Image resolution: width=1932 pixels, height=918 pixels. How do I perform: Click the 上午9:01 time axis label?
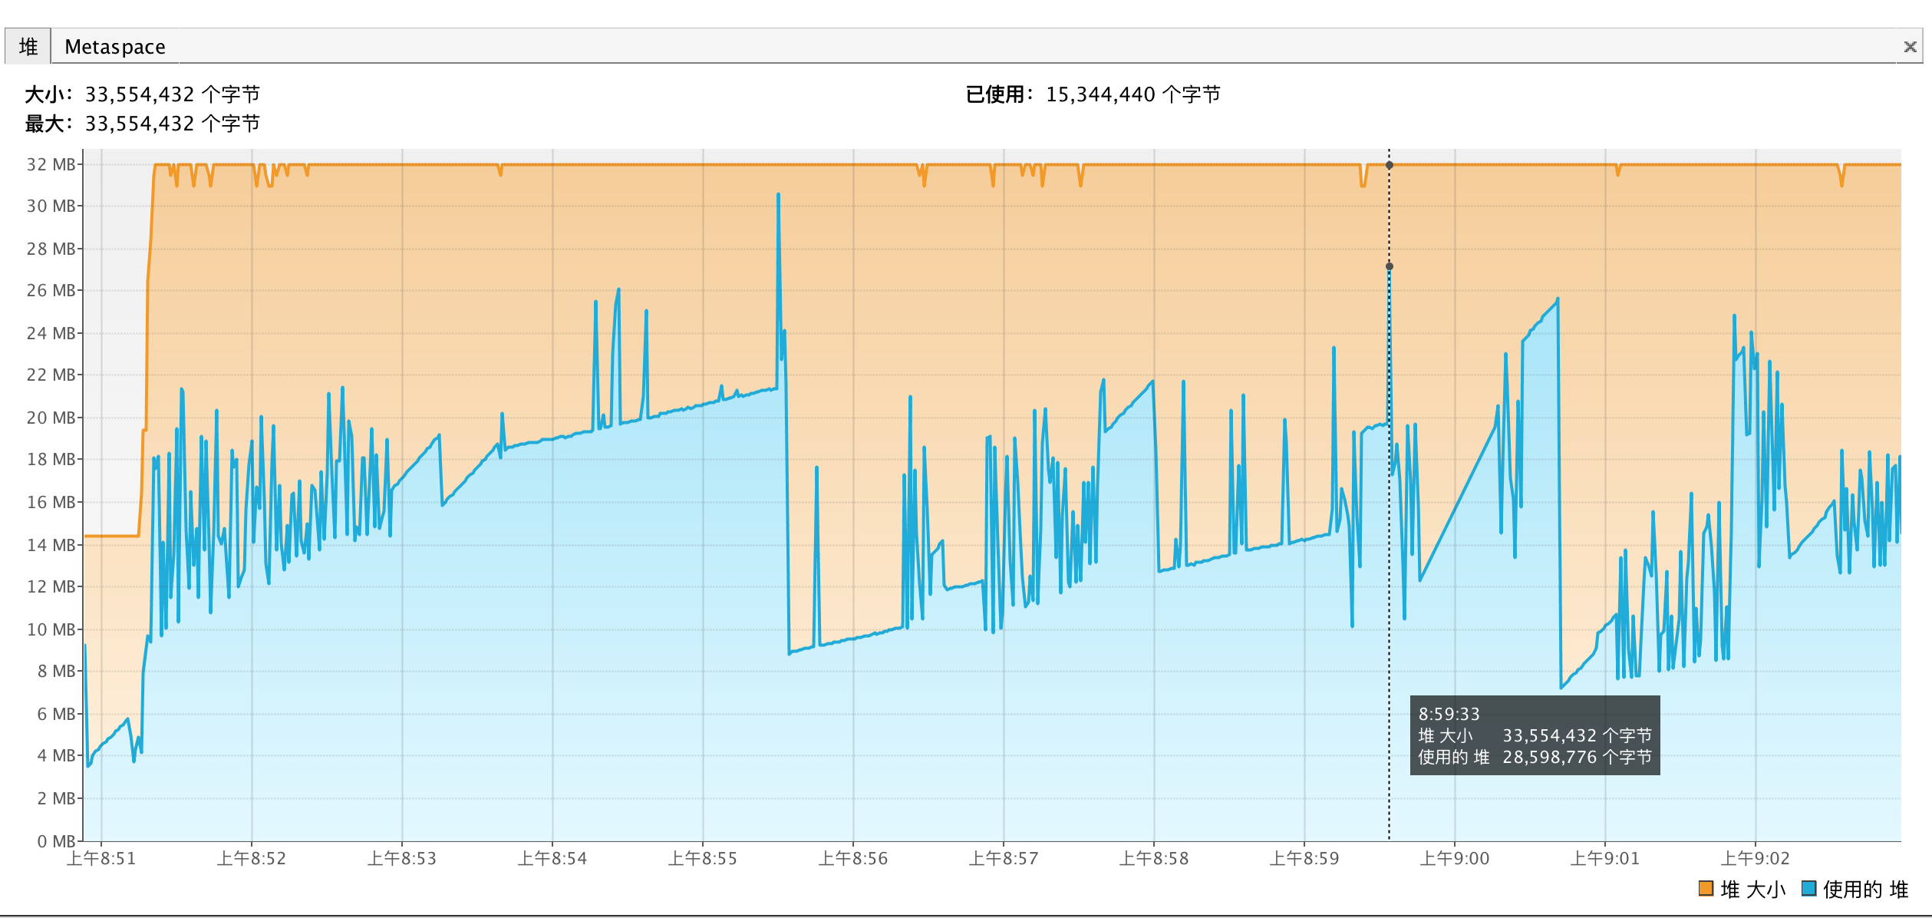(x=1605, y=858)
